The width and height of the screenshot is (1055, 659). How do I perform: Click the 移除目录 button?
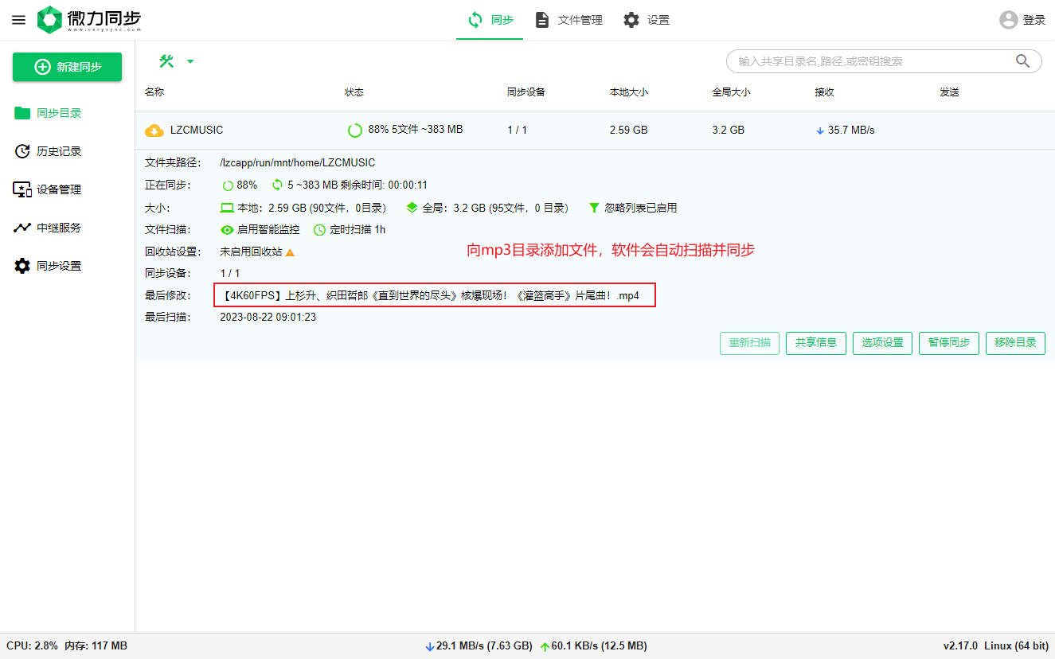[1015, 343]
